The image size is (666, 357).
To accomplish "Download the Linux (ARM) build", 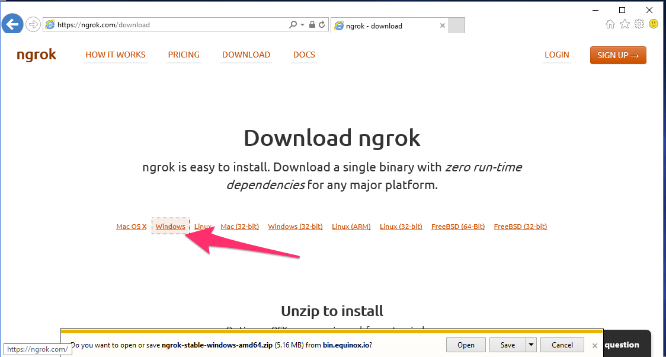I will [x=351, y=227].
